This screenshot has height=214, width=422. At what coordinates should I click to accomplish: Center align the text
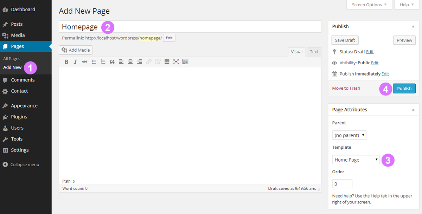pyautogui.click(x=130, y=62)
